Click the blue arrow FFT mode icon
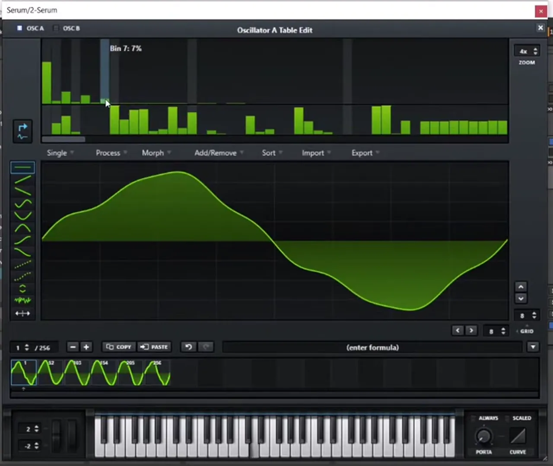Viewport: 553px width, 466px height. pos(22,131)
